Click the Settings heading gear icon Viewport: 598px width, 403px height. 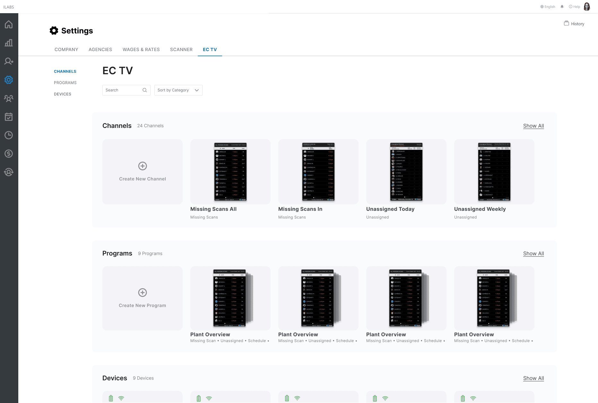(54, 31)
